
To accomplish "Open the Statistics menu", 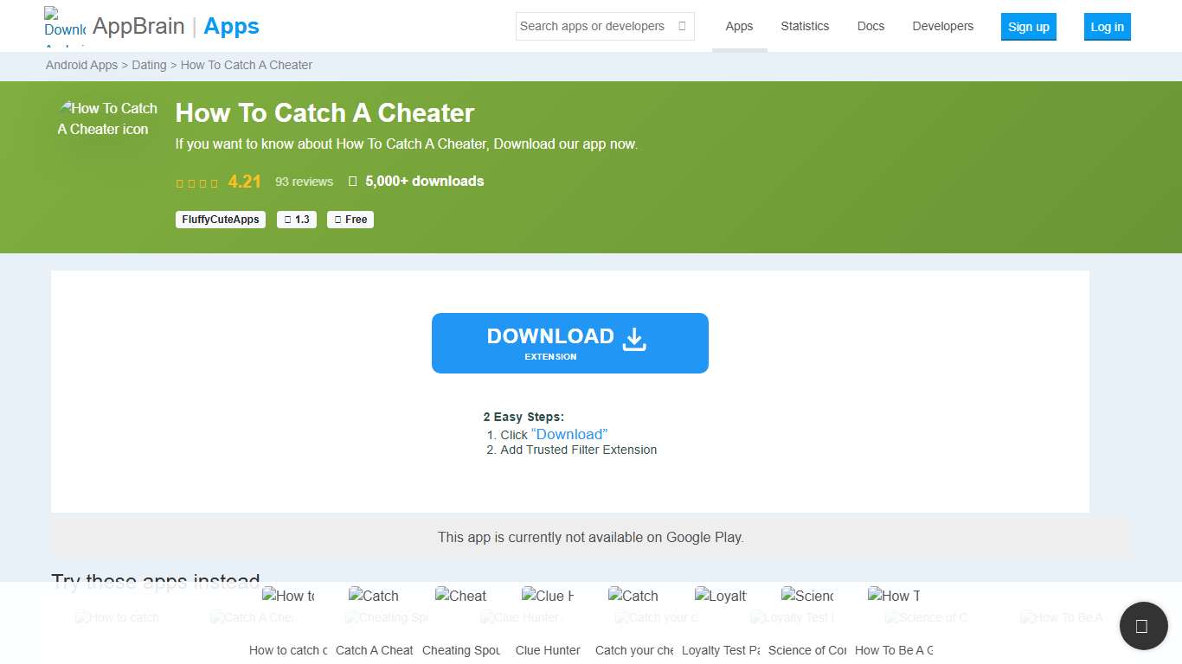I will 804,26.
